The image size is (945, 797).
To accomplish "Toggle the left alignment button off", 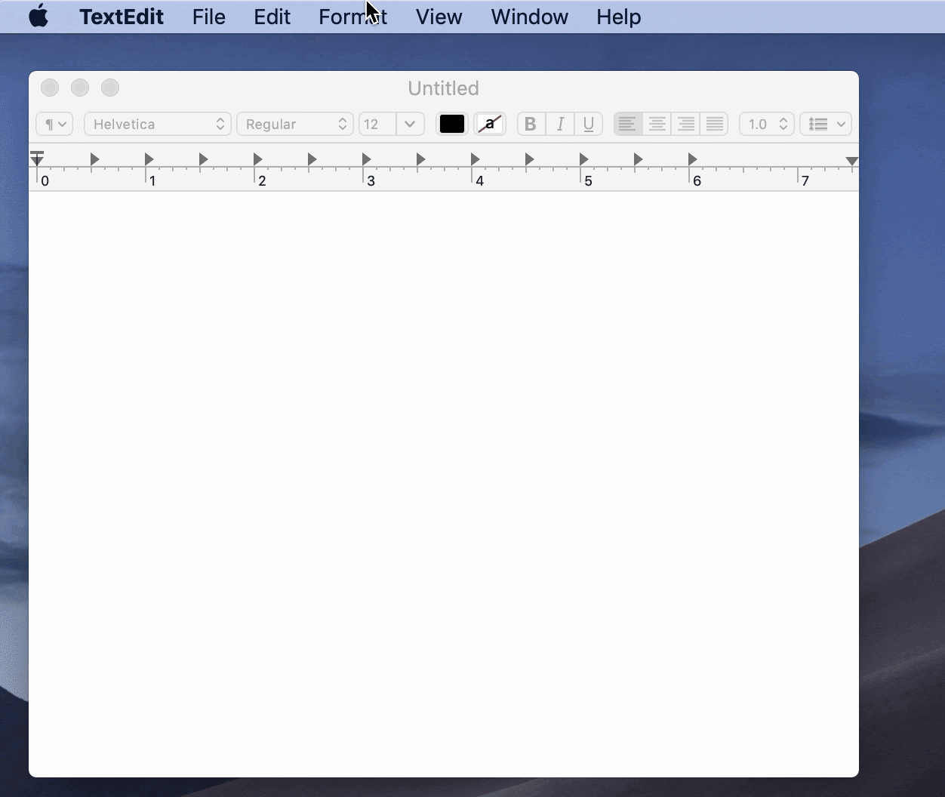I will [627, 124].
